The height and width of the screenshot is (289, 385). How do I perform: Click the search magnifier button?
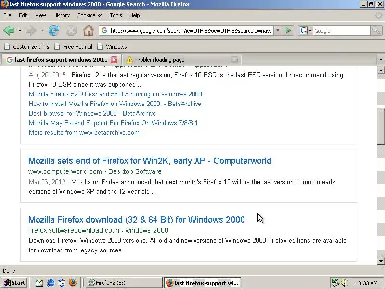click(376, 31)
